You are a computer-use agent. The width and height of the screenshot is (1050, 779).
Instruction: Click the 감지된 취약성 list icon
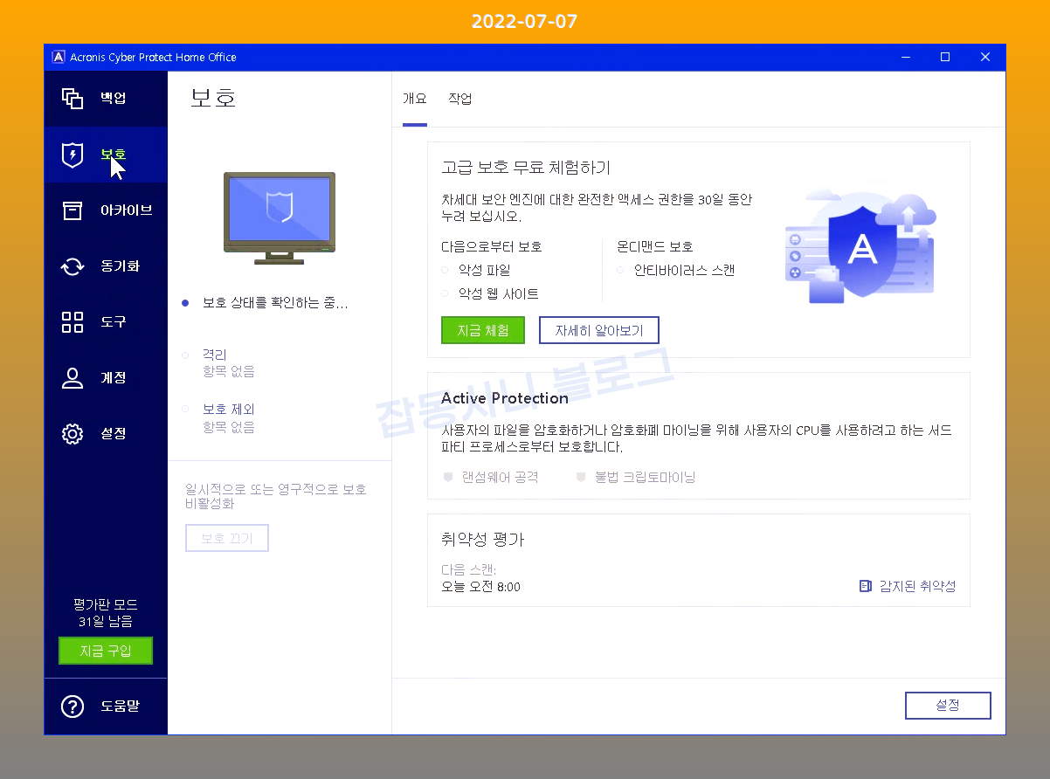[x=866, y=586]
